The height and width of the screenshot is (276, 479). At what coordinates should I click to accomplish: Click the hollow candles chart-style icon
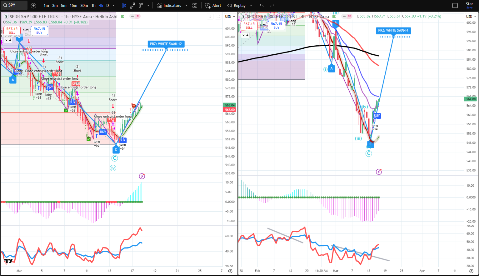pyautogui.click(x=141, y=5)
